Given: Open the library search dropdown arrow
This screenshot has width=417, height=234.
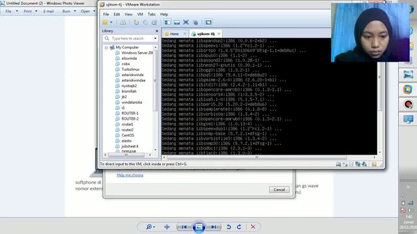Looking at the screenshot, I should pos(155,38).
